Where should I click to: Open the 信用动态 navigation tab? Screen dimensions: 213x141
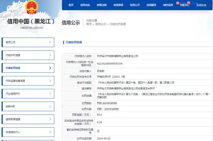[85, 5]
